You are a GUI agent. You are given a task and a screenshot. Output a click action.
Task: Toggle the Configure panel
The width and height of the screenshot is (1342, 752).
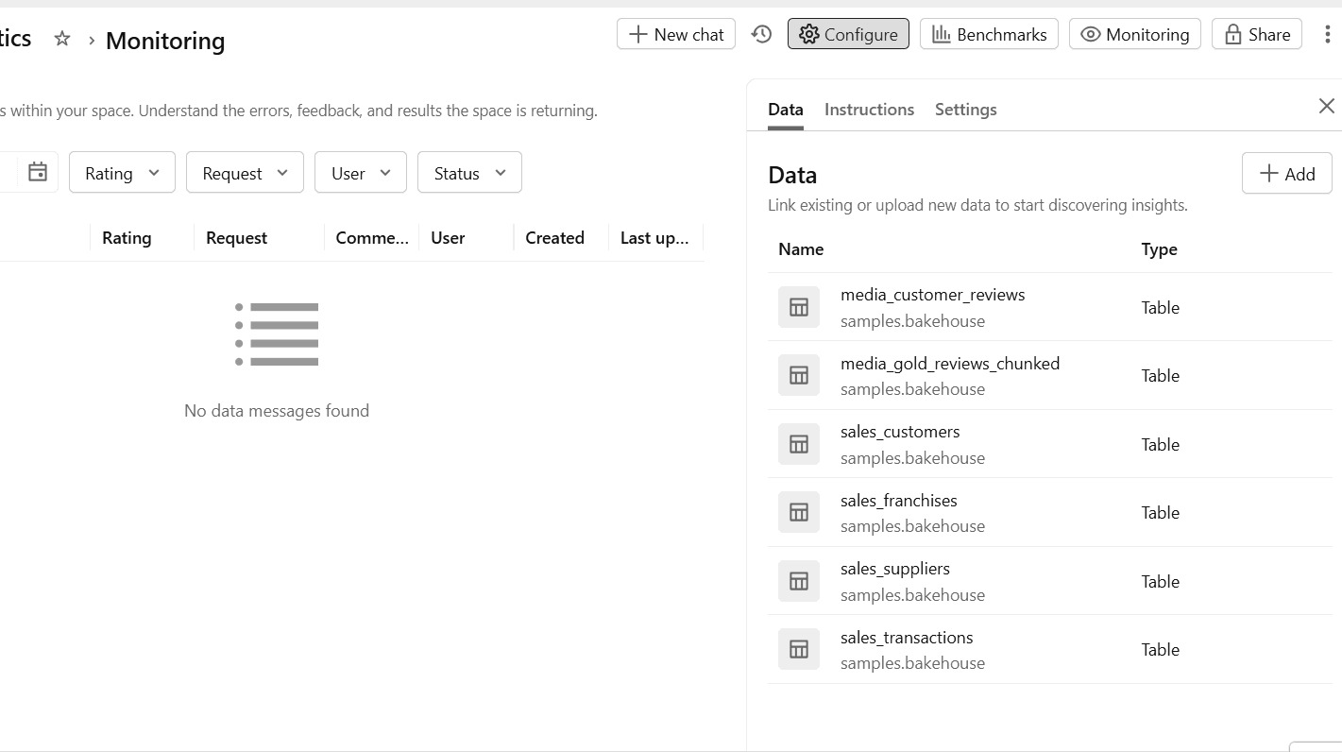tap(847, 33)
